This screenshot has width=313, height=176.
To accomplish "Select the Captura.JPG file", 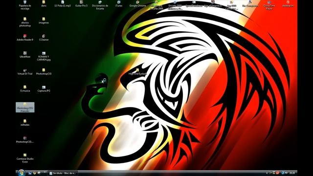I will tap(44, 89).
